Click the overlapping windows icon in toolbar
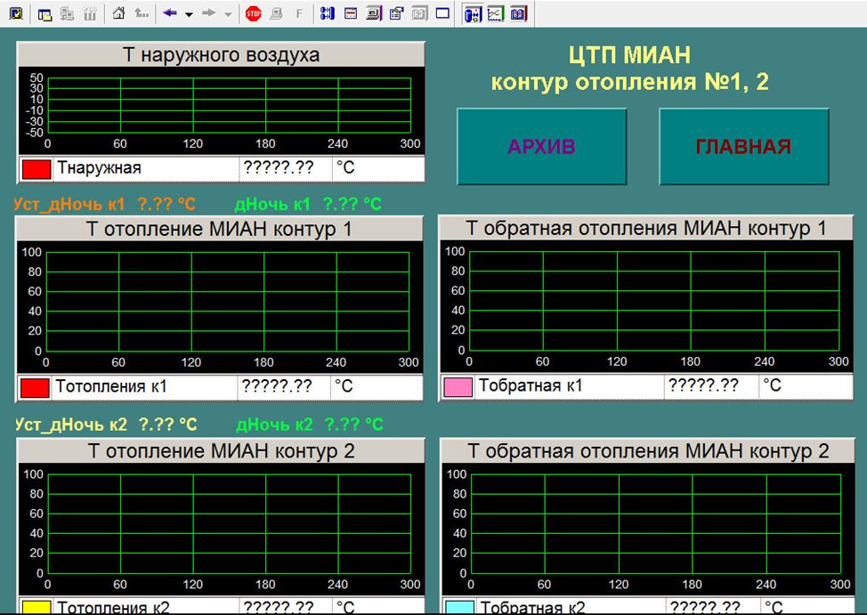 point(45,13)
